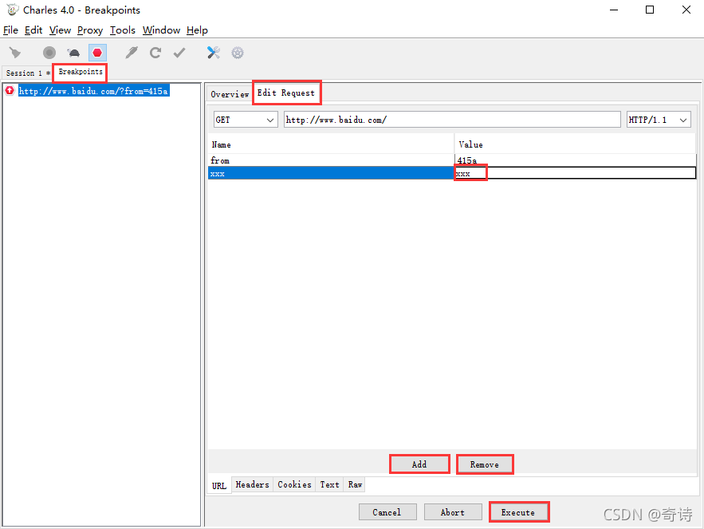The height and width of the screenshot is (529, 704).
Task: Click the Repeat request arrow icon
Action: 155,53
